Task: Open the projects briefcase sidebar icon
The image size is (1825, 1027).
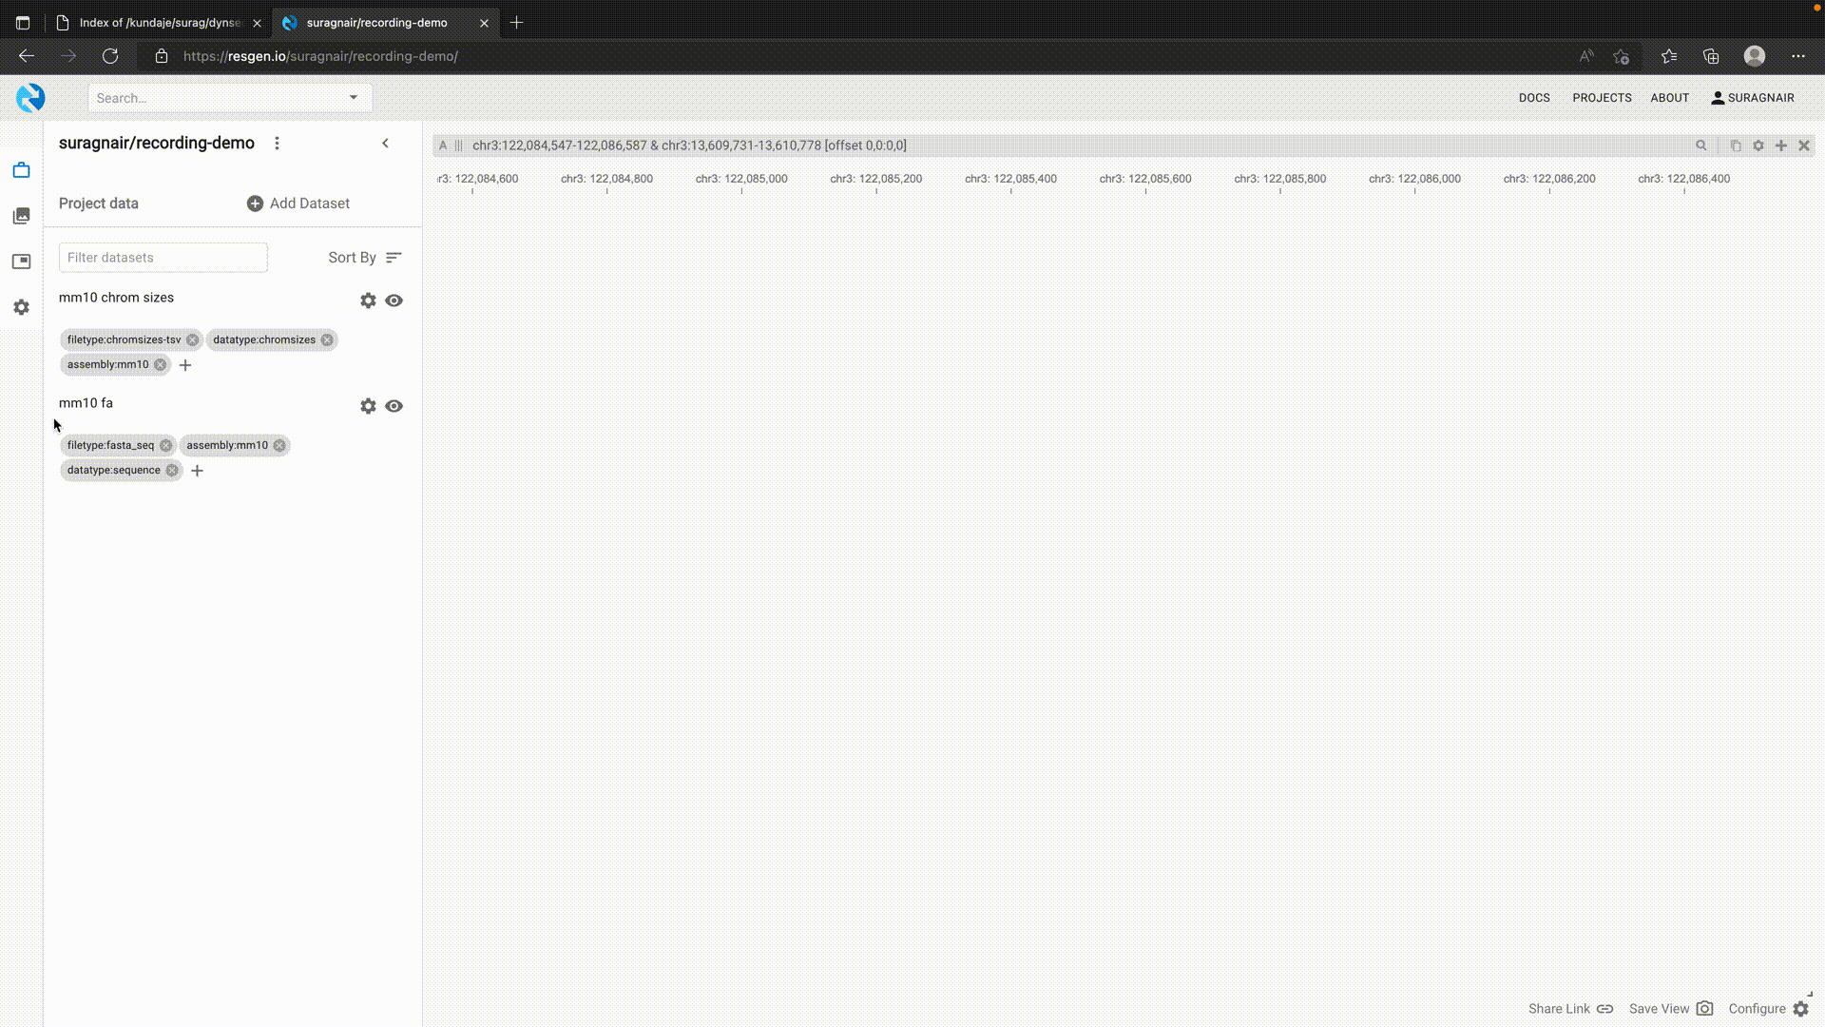Action: 22,170
